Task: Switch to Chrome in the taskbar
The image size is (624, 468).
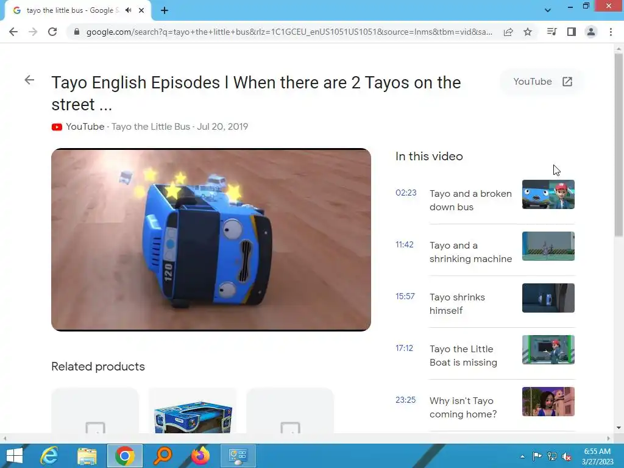Action: click(124, 456)
